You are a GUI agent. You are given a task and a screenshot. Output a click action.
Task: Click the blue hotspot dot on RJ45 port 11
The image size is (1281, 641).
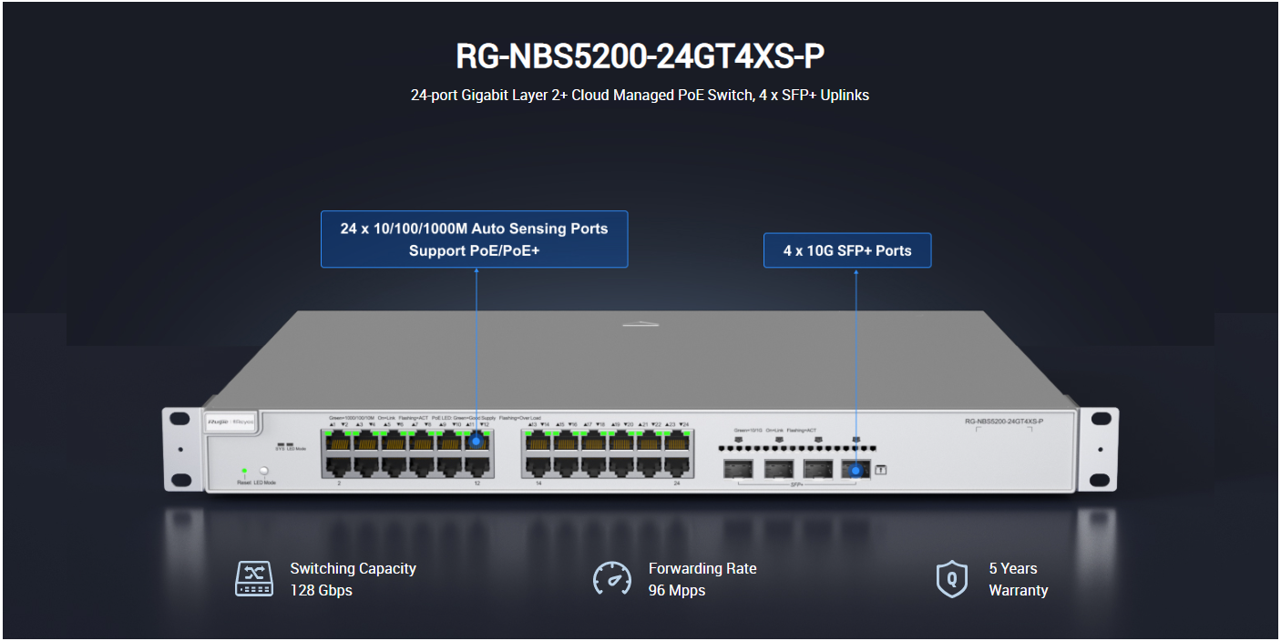(x=477, y=442)
